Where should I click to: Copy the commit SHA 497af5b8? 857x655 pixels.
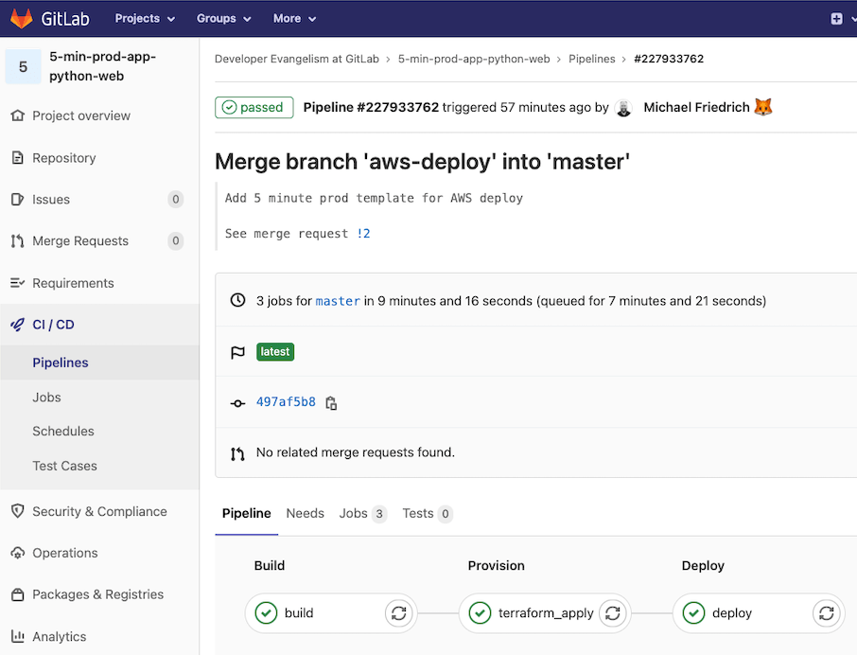(330, 402)
